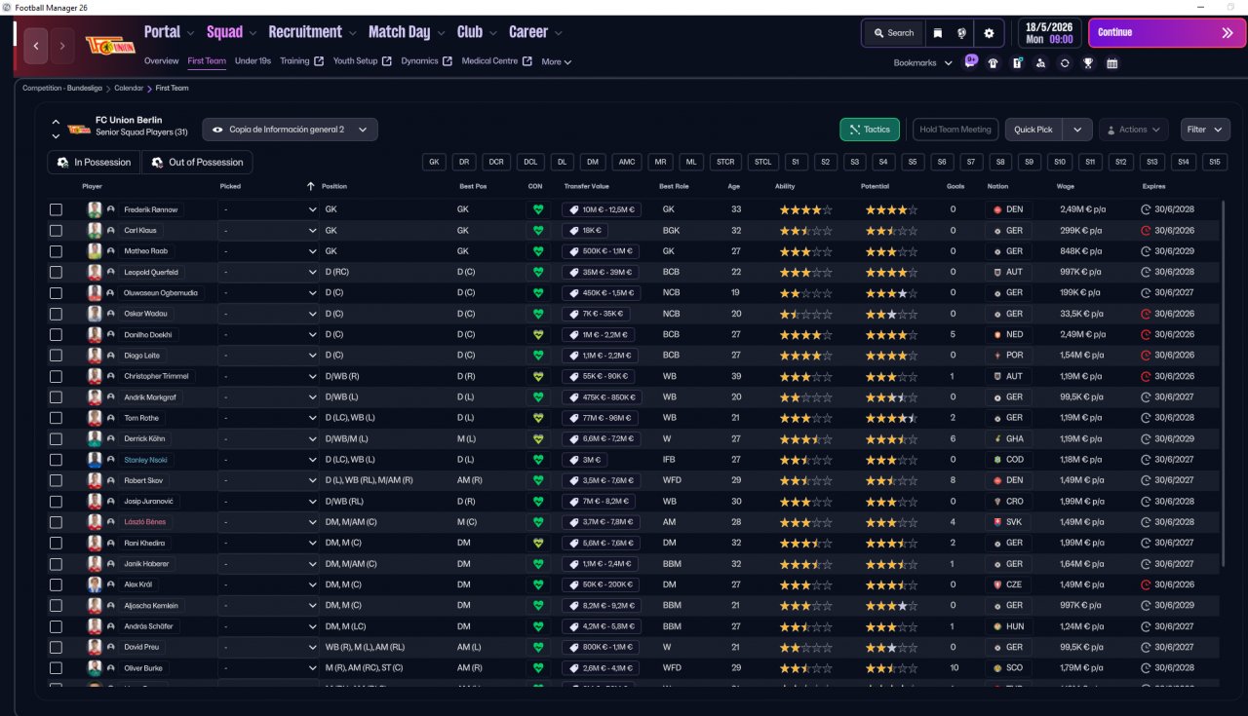This screenshot has width=1248, height=716.
Task: Go back with the left arrow button
Action: click(x=36, y=46)
